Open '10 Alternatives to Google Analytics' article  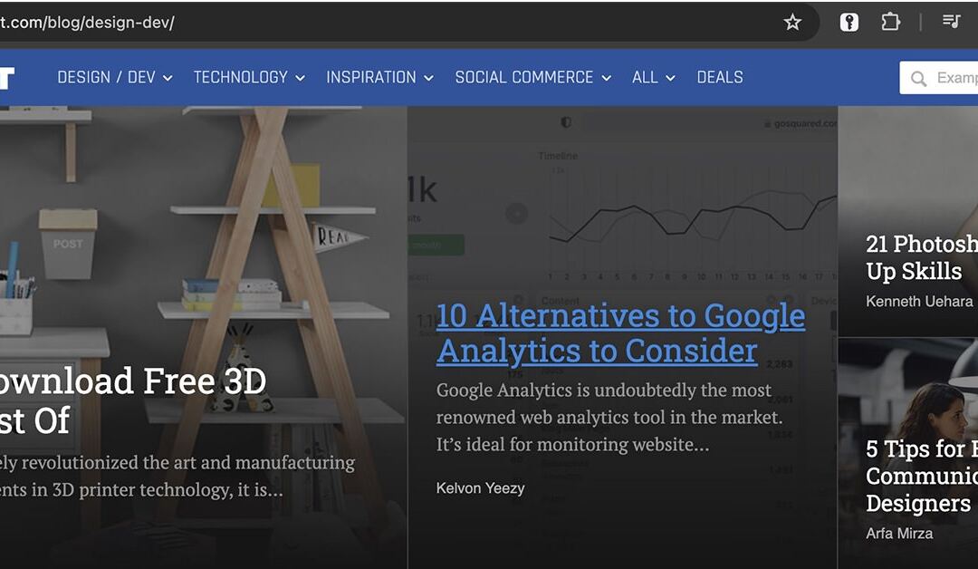pos(619,333)
